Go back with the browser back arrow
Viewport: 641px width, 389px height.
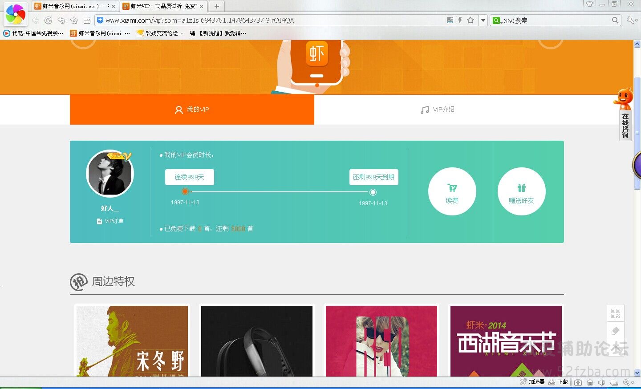pos(36,20)
